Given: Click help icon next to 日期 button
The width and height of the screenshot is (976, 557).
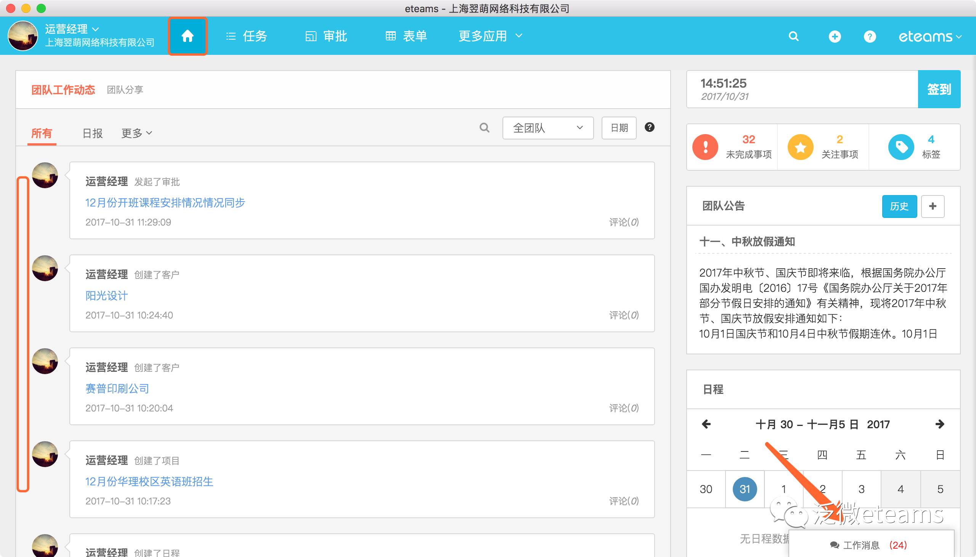Looking at the screenshot, I should point(649,127).
